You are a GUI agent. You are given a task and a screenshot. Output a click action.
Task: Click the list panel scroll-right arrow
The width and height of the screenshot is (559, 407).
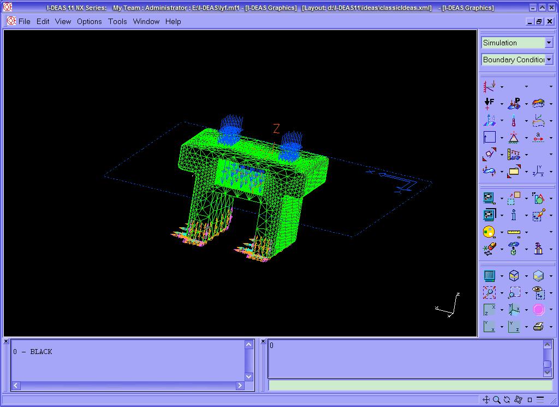point(240,385)
